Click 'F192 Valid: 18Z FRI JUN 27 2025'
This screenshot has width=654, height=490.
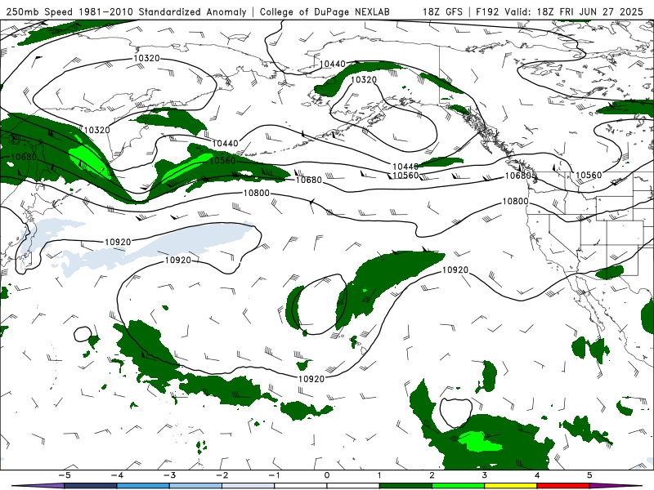click(559, 11)
